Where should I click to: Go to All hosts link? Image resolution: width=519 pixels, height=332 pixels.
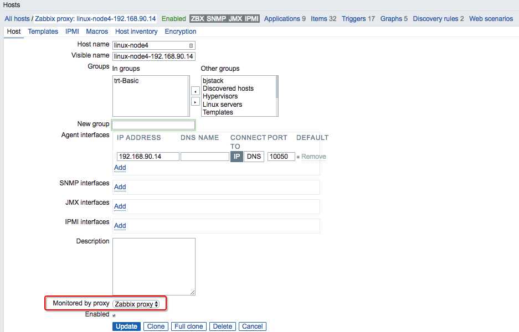(17, 19)
